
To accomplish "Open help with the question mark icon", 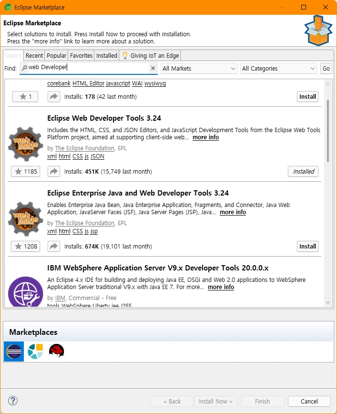I will pyautogui.click(x=13, y=401).
